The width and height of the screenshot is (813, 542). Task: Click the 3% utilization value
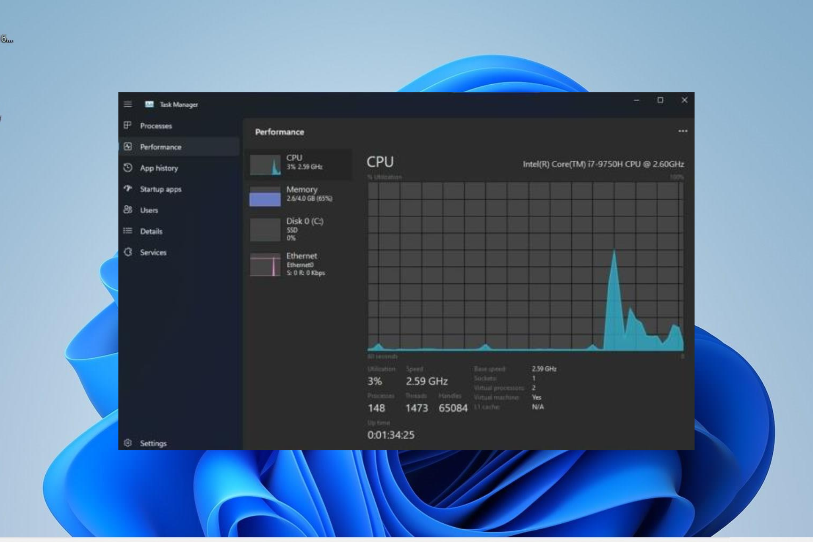point(375,381)
